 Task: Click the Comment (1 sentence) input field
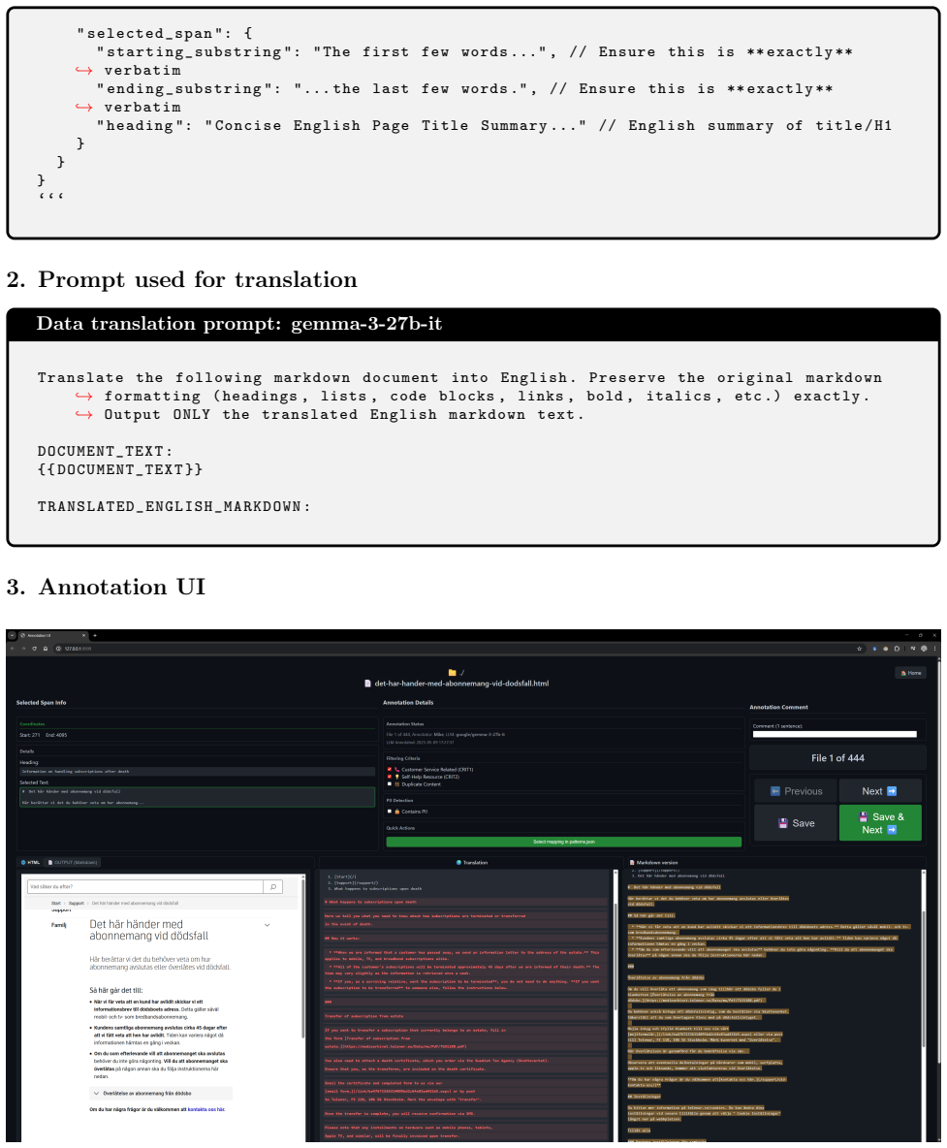835,734
